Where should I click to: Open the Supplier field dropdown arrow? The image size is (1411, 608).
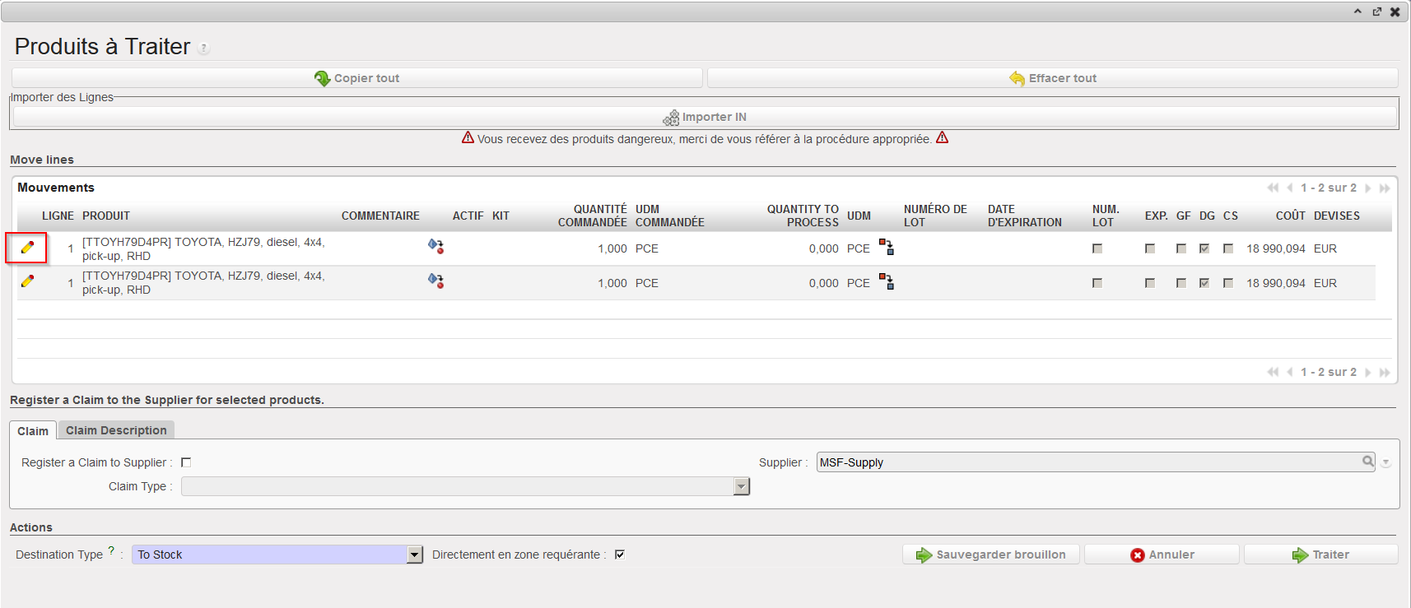1386,463
